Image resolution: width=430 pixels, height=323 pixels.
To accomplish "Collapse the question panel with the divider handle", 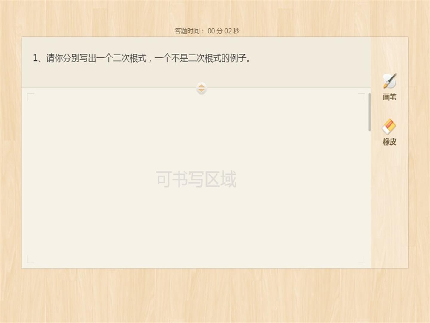I will (x=202, y=88).
